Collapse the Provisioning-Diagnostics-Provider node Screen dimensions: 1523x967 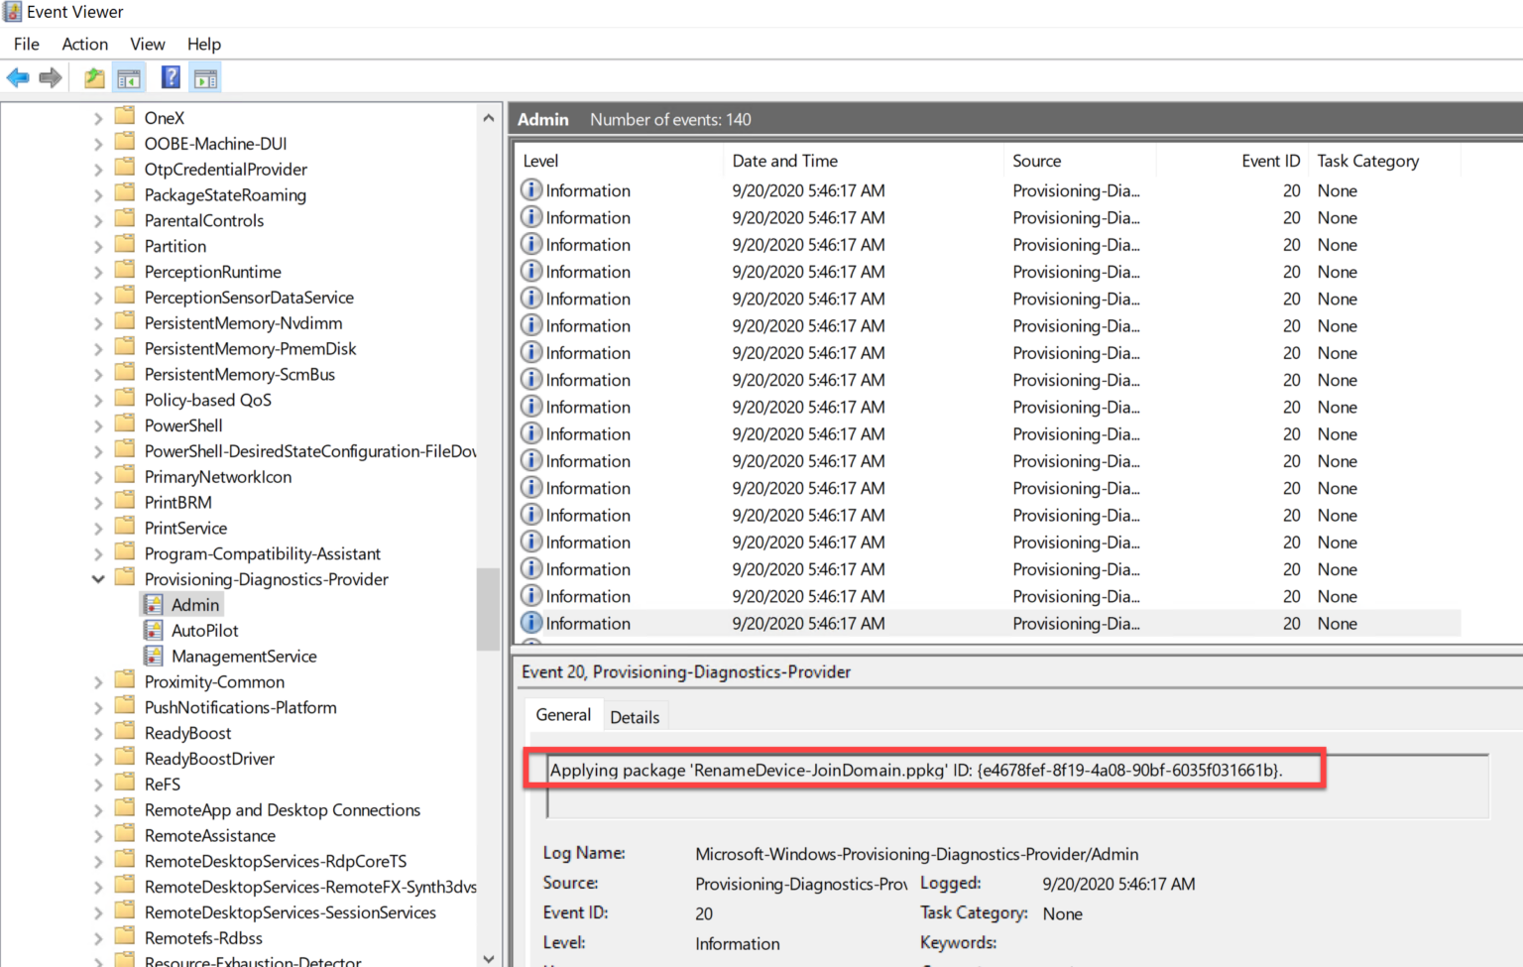pyautogui.click(x=97, y=578)
